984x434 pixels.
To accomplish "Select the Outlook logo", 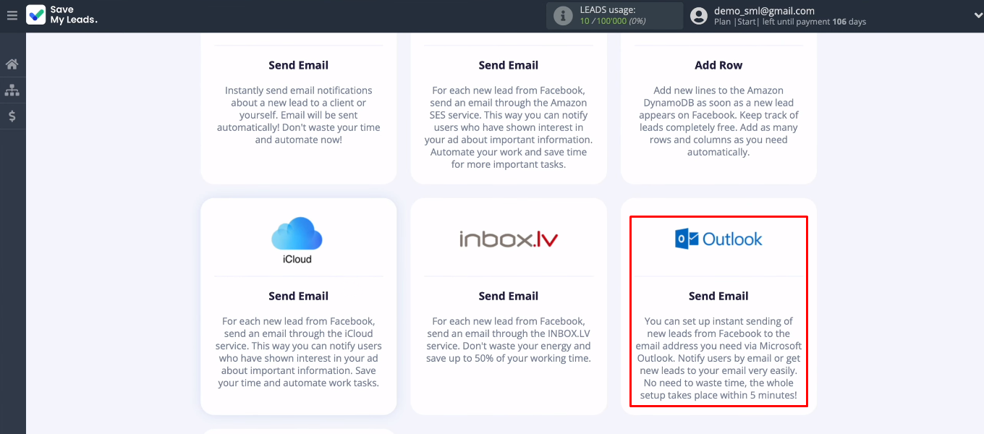I will coord(718,239).
